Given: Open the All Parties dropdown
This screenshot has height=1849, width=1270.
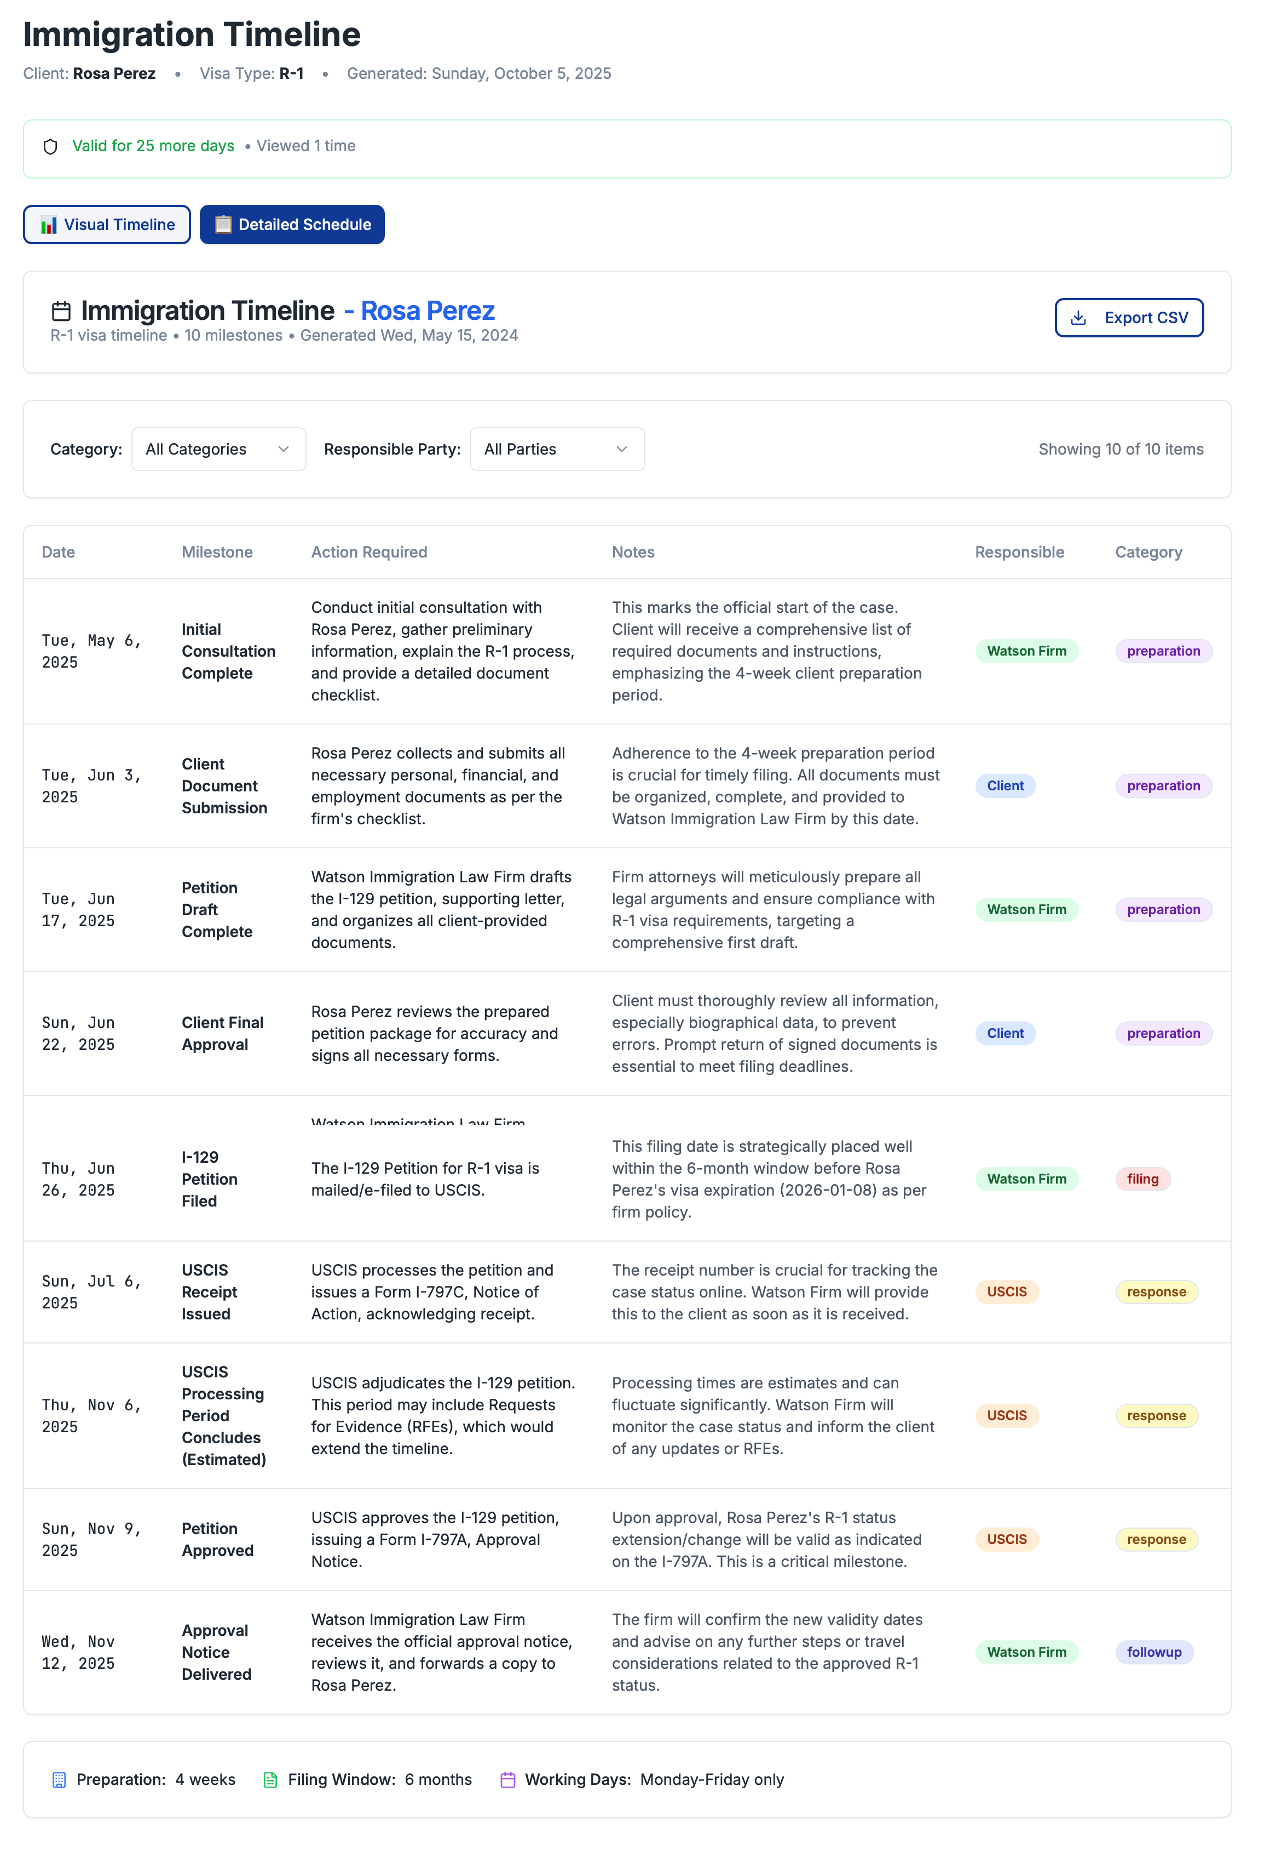Looking at the screenshot, I should tap(557, 449).
